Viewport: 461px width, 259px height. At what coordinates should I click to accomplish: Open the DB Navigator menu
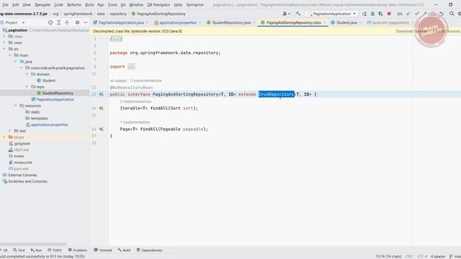click(158, 5)
